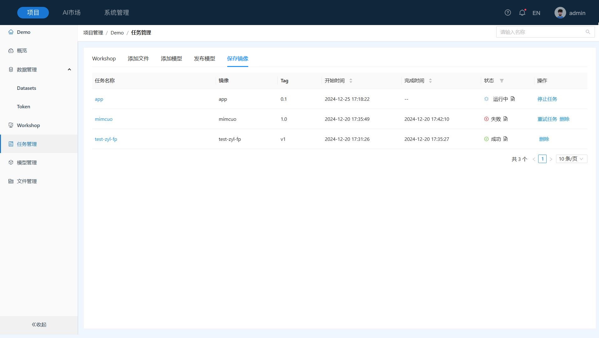Open the status column filter icon
This screenshot has width=599, height=338.
pyautogui.click(x=502, y=81)
